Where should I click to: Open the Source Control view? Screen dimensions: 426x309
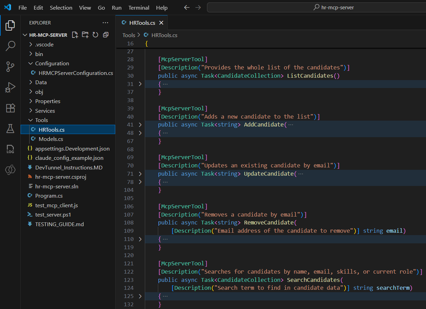10,67
